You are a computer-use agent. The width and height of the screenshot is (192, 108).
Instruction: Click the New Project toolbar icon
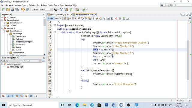(8, 9)
